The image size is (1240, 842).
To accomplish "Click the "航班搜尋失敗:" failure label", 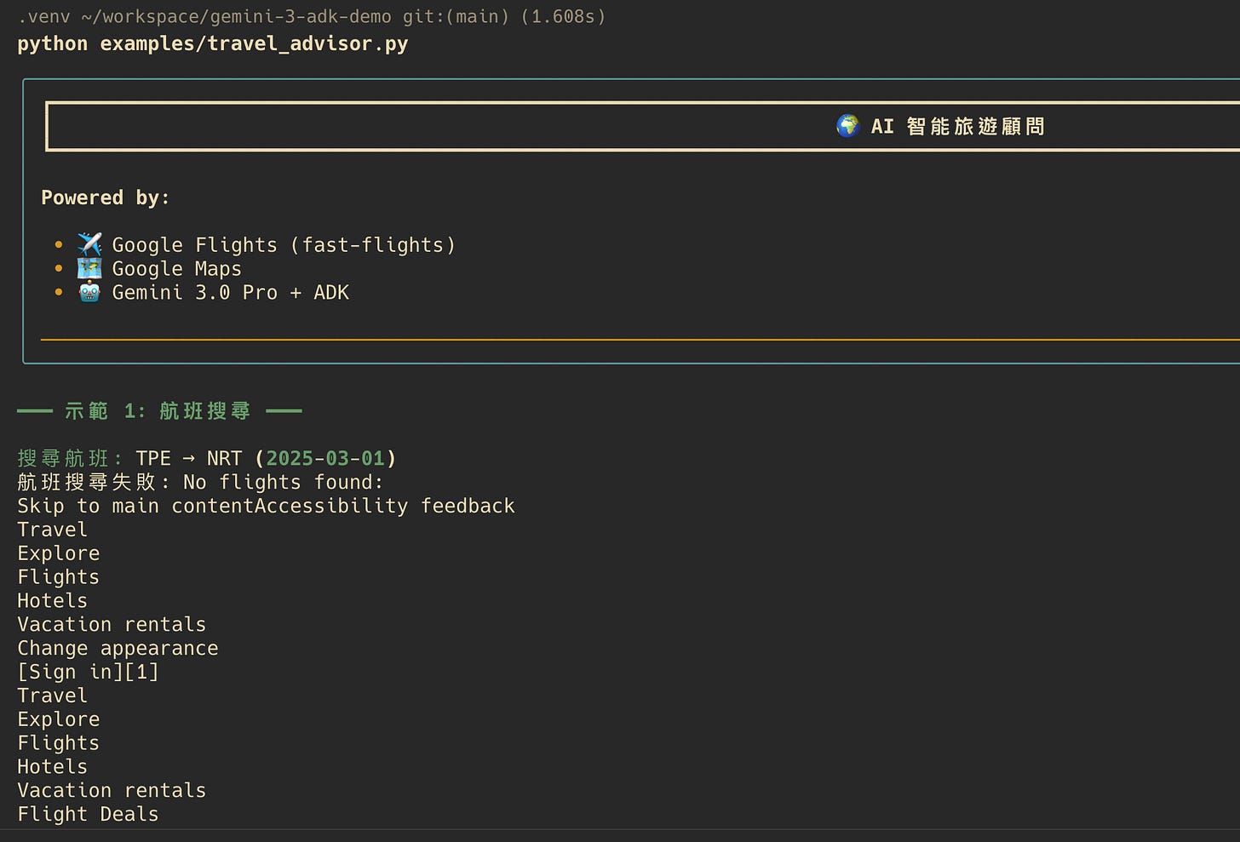I will click(x=95, y=482).
